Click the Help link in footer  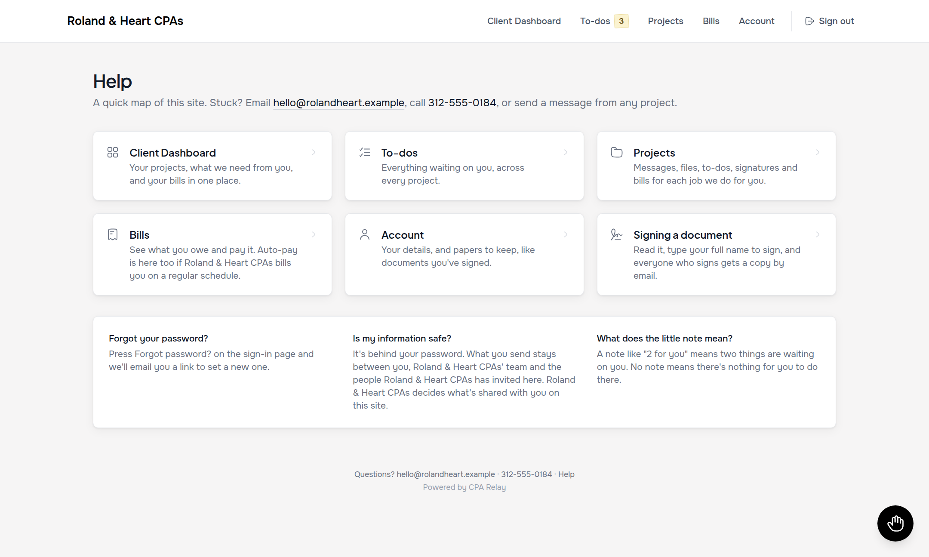click(x=566, y=474)
